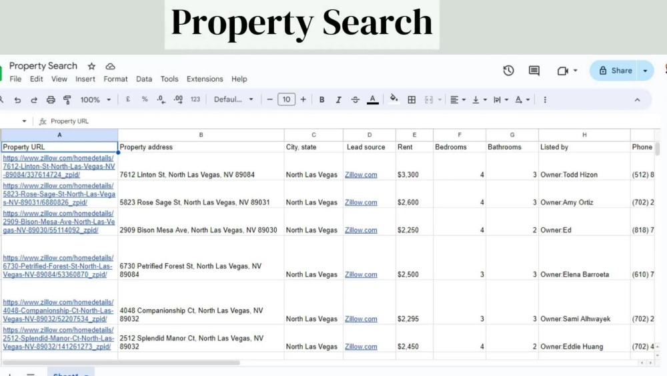Start a Meet call camera icon
This screenshot has width=667, height=376.
point(562,71)
